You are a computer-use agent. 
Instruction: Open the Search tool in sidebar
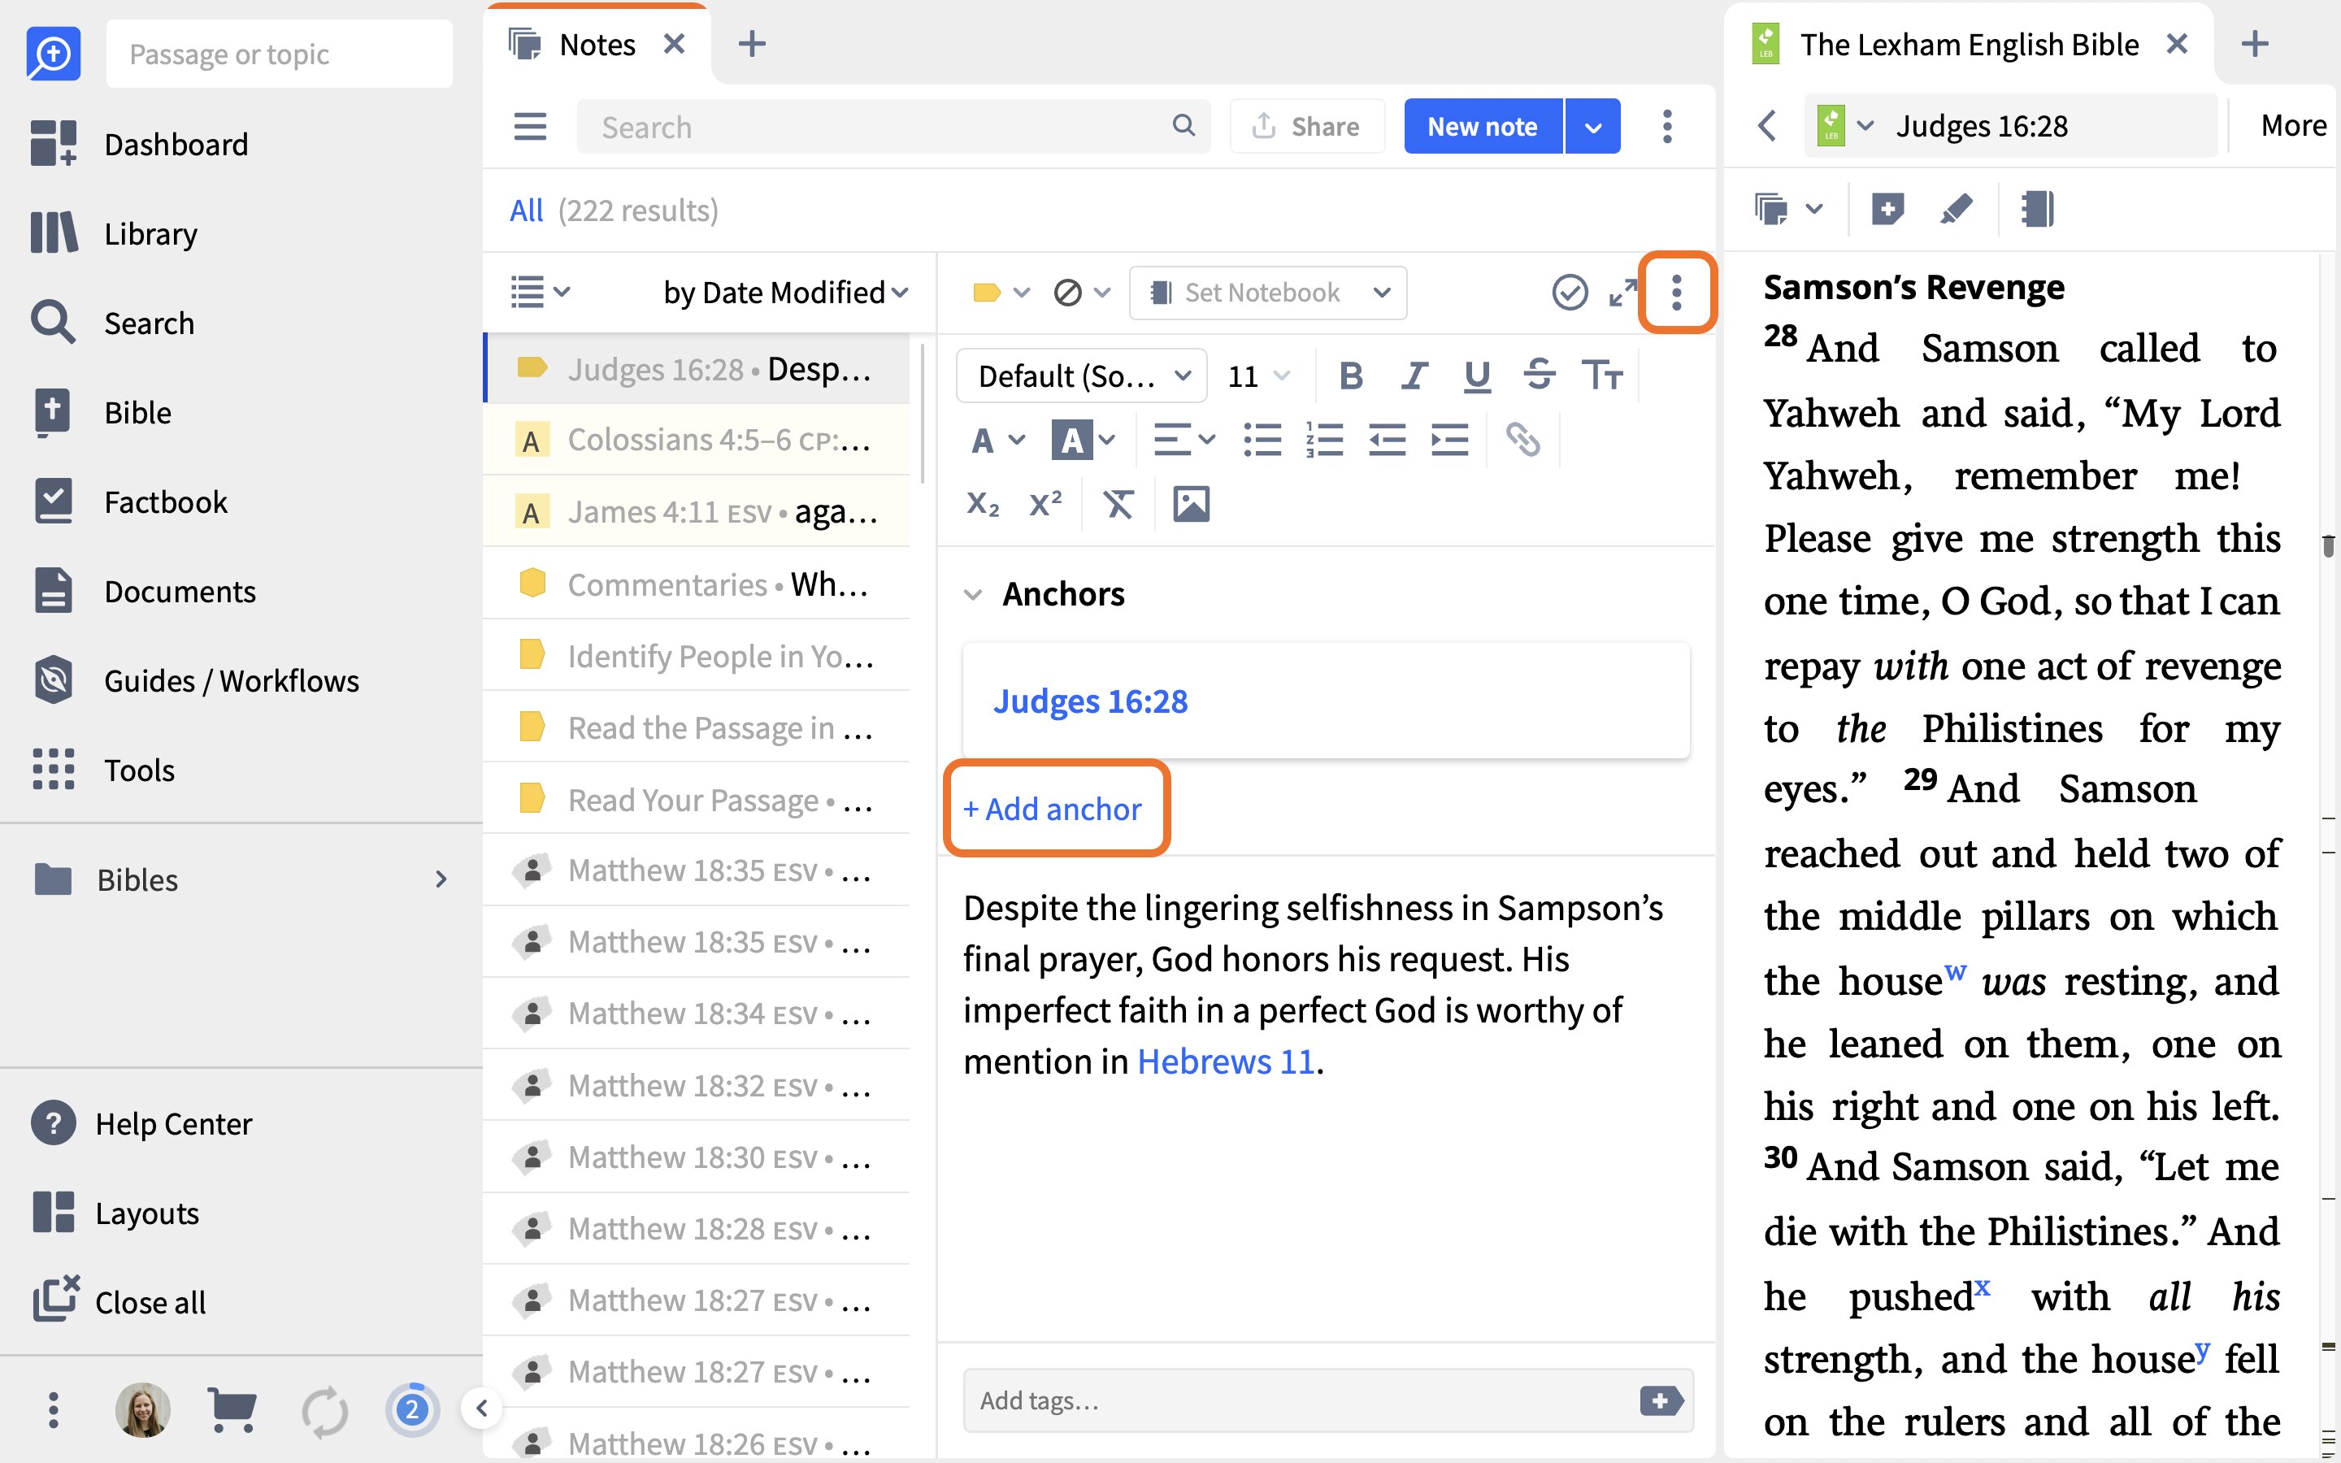pos(112,322)
